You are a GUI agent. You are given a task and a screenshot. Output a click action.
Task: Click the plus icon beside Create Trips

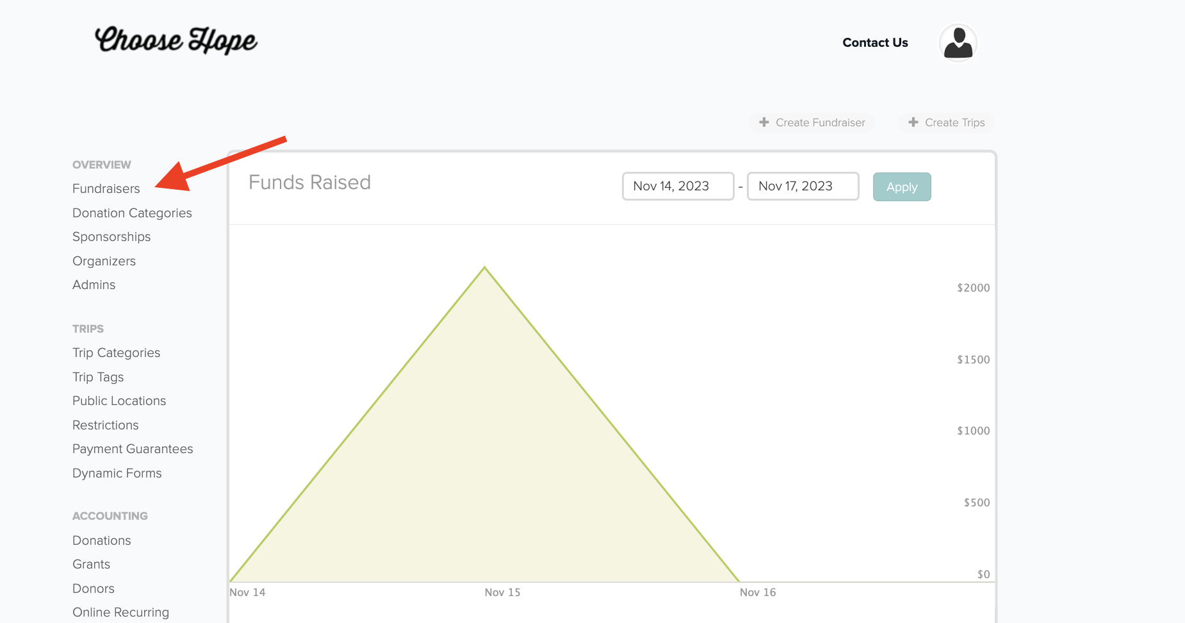coord(913,122)
